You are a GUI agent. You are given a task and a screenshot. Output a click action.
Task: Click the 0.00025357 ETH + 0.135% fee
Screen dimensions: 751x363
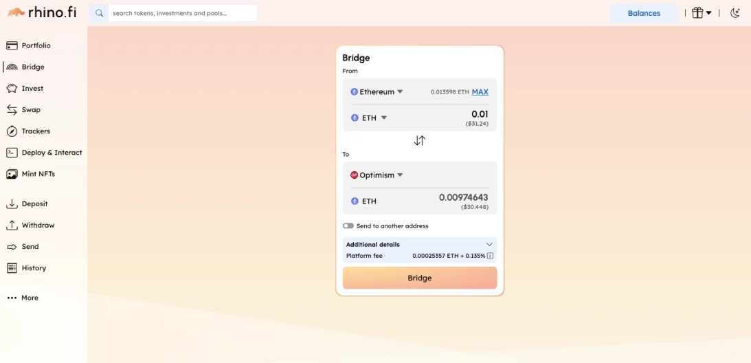click(449, 256)
